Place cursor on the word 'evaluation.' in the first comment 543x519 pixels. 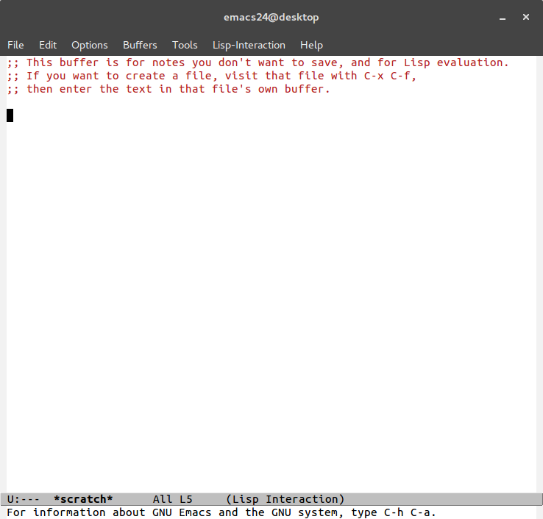tap(472, 62)
